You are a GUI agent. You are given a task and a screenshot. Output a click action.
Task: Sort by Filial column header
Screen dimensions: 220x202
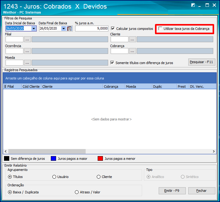pyautogui.click(x=14, y=87)
